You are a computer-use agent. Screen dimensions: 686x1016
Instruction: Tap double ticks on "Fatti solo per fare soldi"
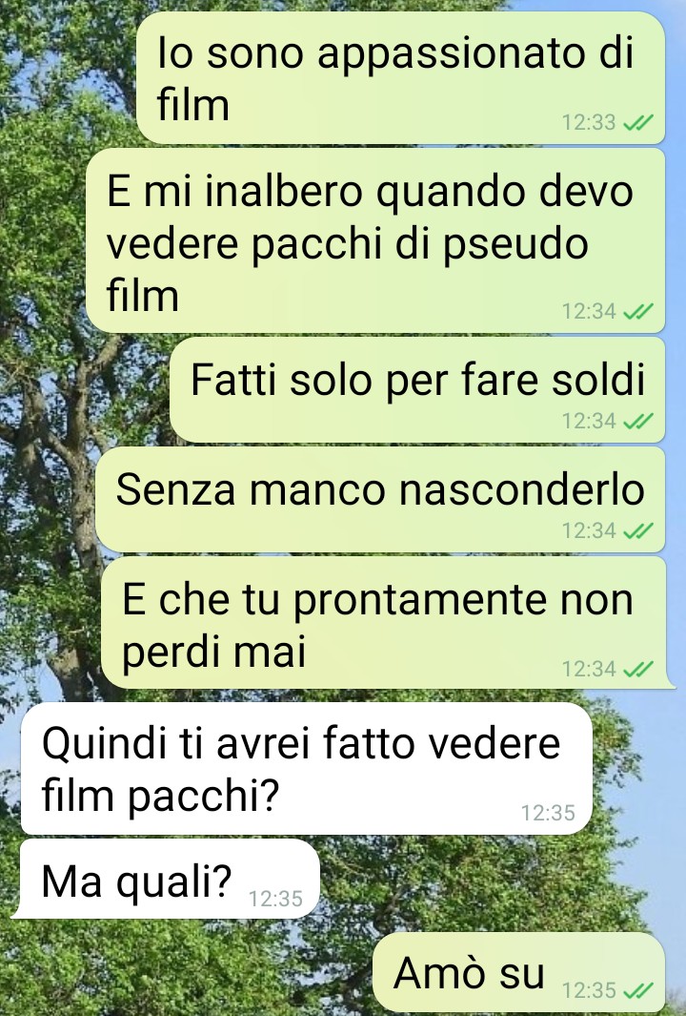pos(638,421)
